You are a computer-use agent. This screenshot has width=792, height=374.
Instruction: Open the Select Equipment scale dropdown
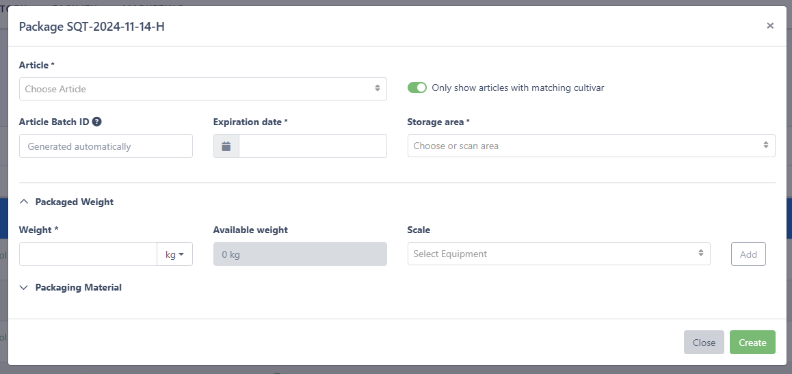click(558, 254)
